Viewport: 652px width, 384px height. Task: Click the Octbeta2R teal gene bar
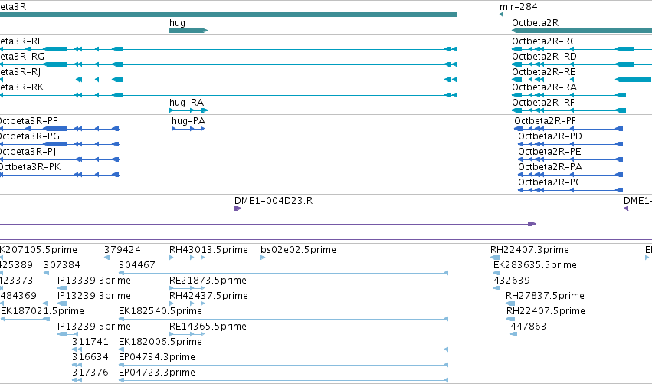[582, 31]
